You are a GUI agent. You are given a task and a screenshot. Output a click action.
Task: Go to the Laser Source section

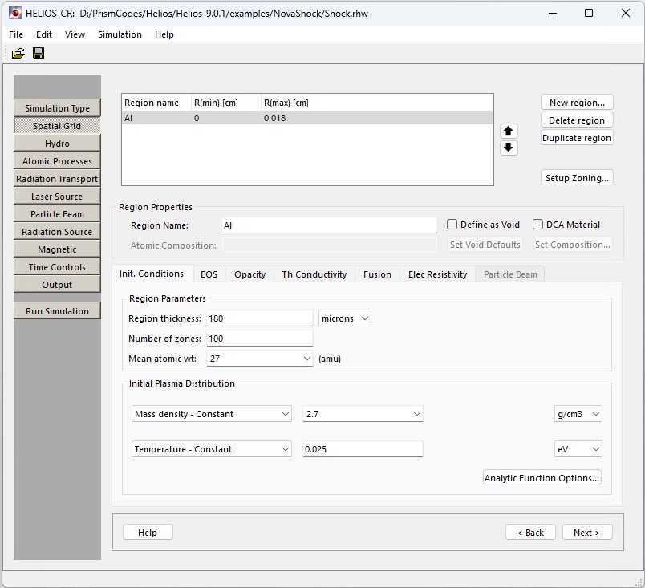(57, 197)
